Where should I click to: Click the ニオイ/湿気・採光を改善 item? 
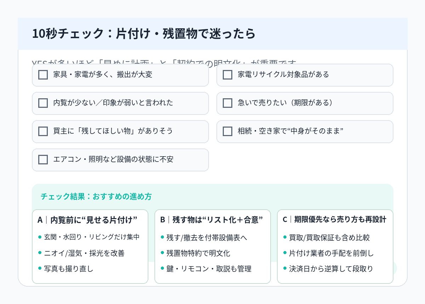[x=84, y=253]
